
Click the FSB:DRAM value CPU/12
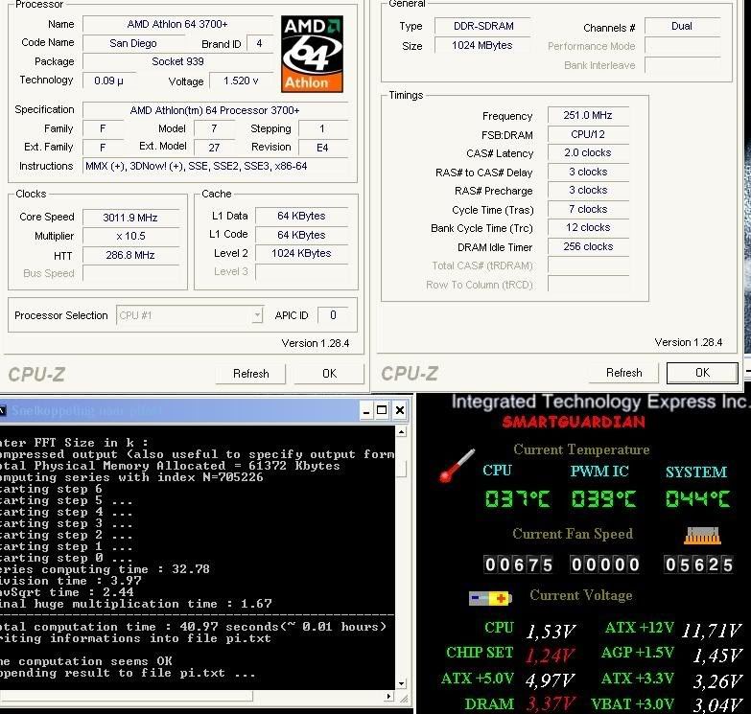588,135
